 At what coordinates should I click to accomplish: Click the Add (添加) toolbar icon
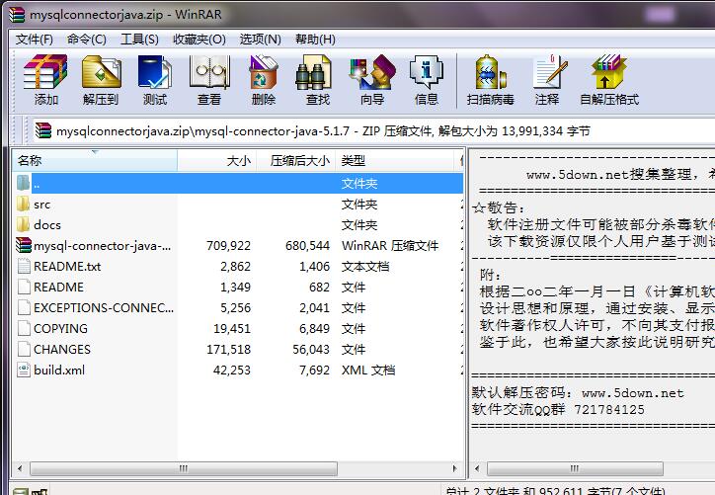[45, 72]
